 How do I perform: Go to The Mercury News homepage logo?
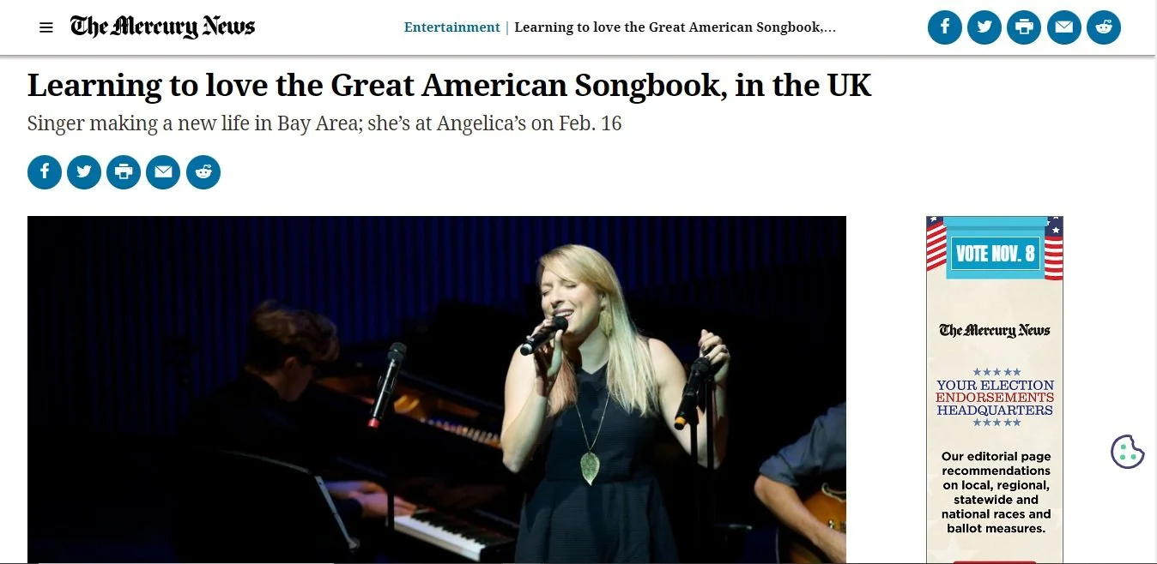point(163,27)
